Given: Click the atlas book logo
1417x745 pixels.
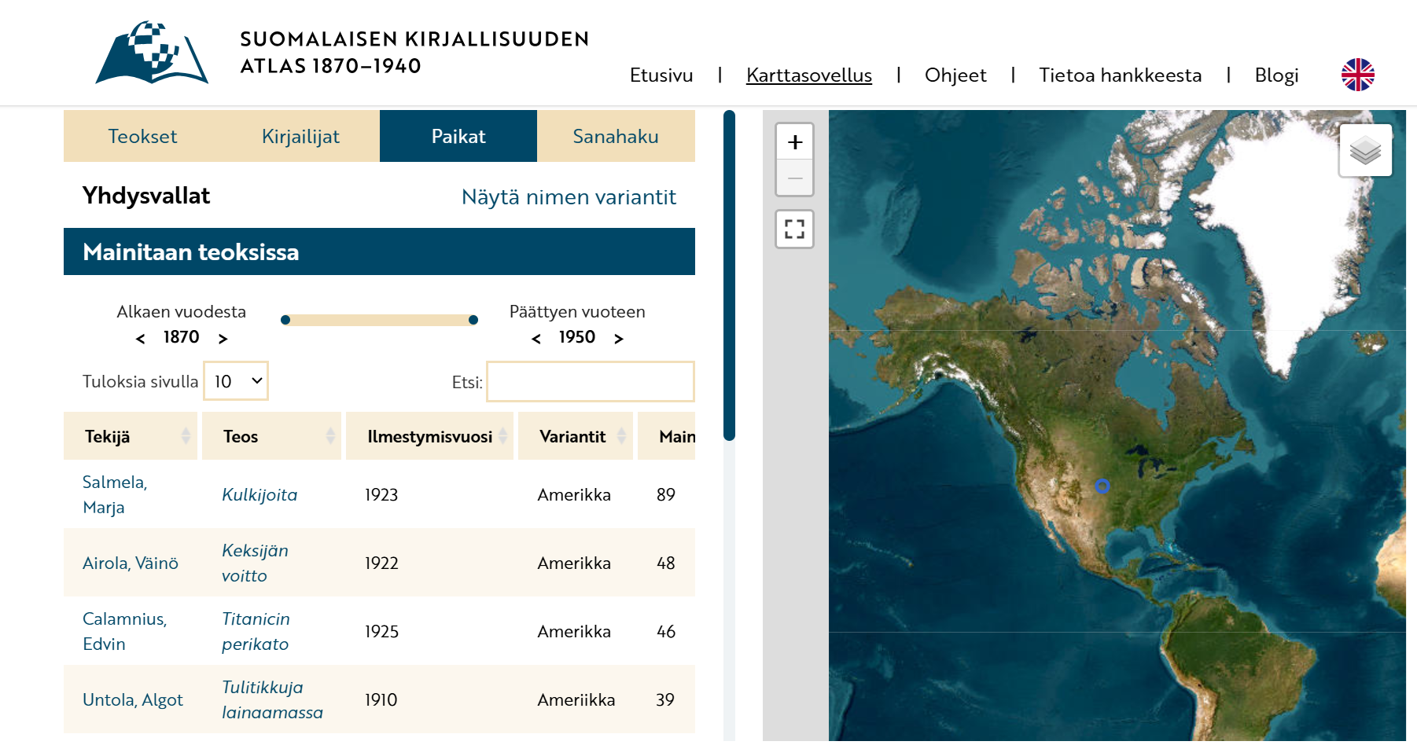Looking at the screenshot, I should 152,53.
